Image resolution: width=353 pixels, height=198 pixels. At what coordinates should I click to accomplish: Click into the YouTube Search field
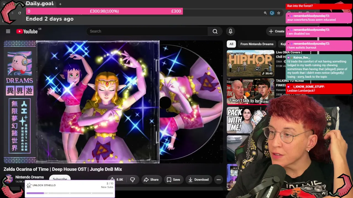[147, 31]
